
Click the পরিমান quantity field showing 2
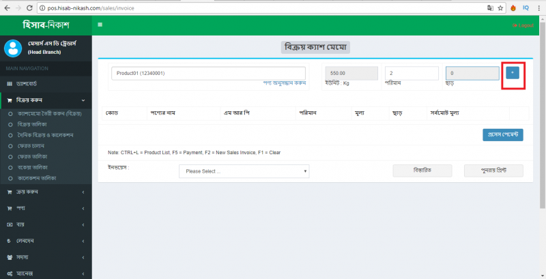coord(412,73)
